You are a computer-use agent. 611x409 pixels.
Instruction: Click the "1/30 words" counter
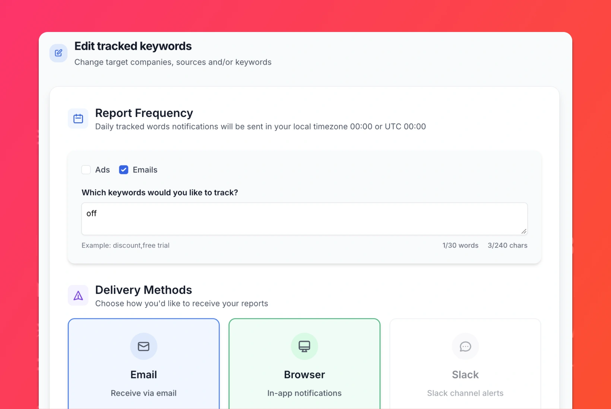click(x=460, y=245)
